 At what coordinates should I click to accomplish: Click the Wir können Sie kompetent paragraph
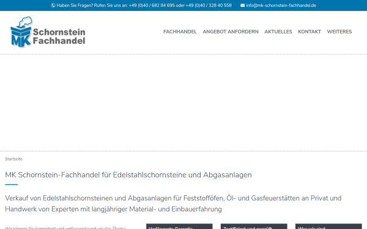65,228
